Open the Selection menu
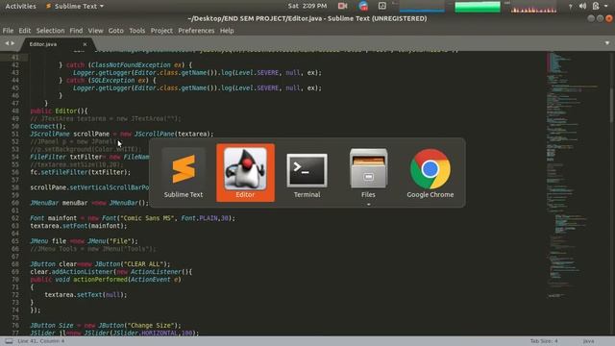The image size is (615, 346). [50, 31]
